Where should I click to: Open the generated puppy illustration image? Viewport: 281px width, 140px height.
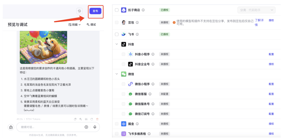tap(43, 47)
